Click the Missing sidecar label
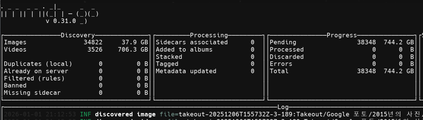The width and height of the screenshot is (423, 120). tap(32, 93)
